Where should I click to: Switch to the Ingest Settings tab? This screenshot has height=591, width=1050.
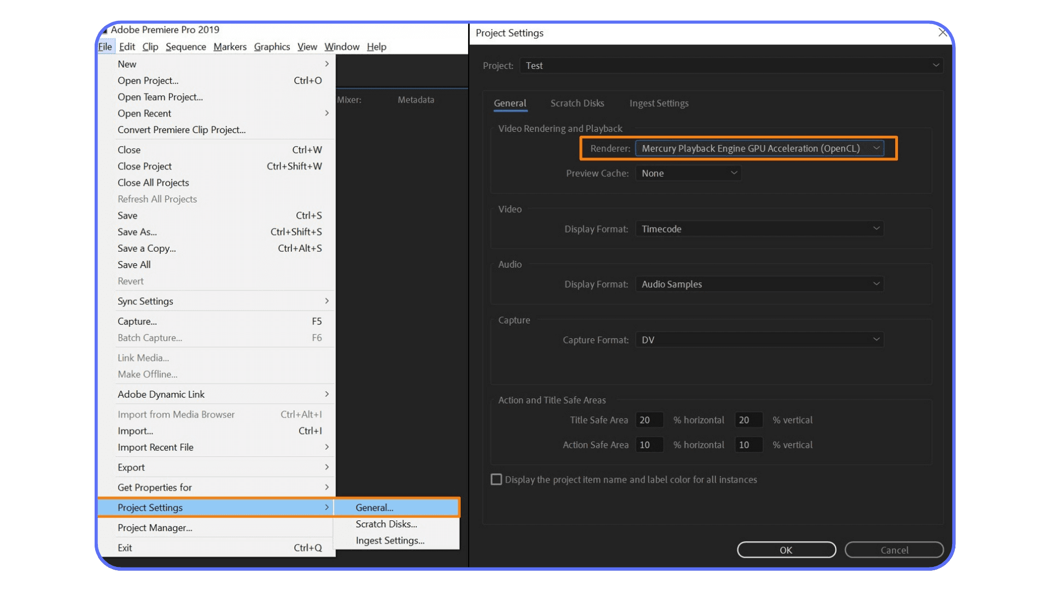point(659,103)
